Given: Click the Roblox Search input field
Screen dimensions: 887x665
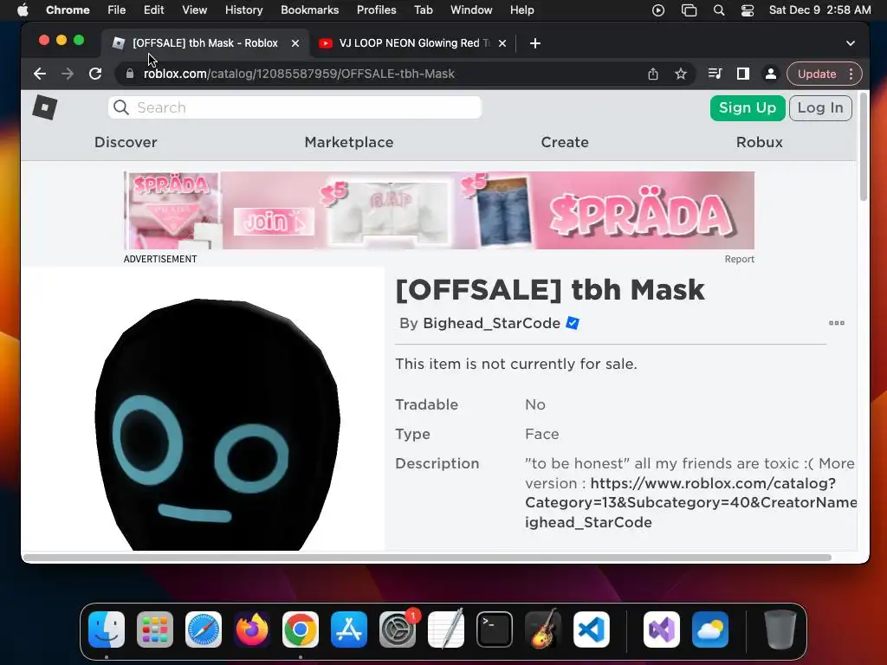Looking at the screenshot, I should [295, 107].
